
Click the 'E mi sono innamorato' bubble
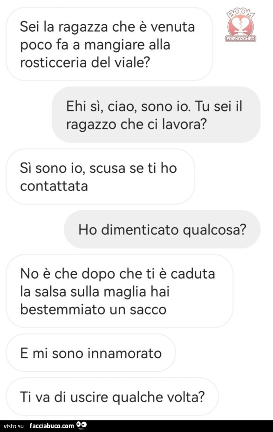click(x=91, y=353)
